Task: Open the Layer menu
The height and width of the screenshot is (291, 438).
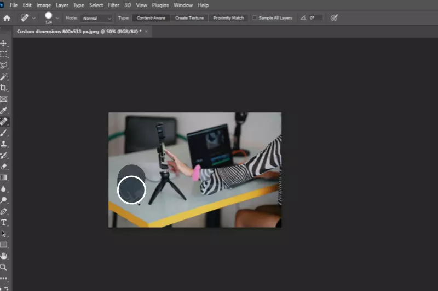Action: pos(62,5)
